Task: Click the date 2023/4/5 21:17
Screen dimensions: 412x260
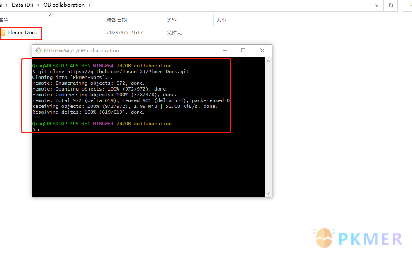Action: [x=125, y=33]
